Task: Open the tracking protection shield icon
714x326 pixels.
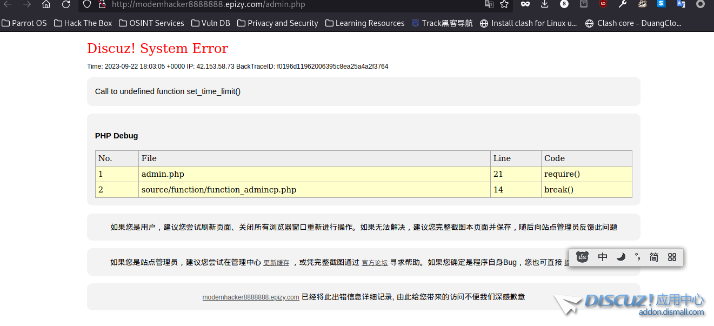Action: [88, 4]
